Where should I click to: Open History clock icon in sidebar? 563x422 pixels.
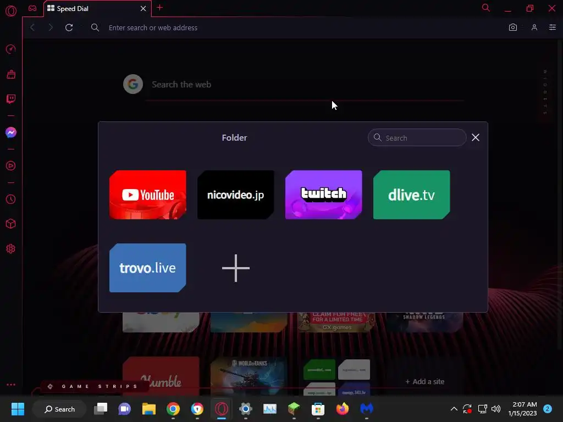pyautogui.click(x=11, y=199)
